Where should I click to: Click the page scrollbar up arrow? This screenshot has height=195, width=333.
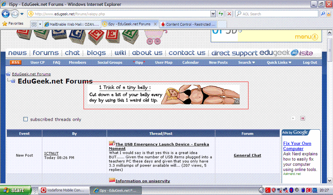coord(329,33)
